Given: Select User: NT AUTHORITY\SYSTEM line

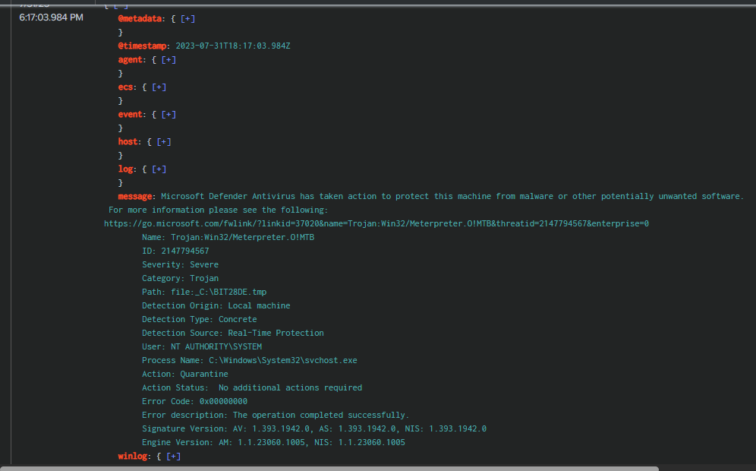Looking at the screenshot, I should 202,346.
